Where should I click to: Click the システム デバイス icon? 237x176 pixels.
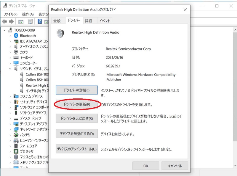click(x=16, y=96)
